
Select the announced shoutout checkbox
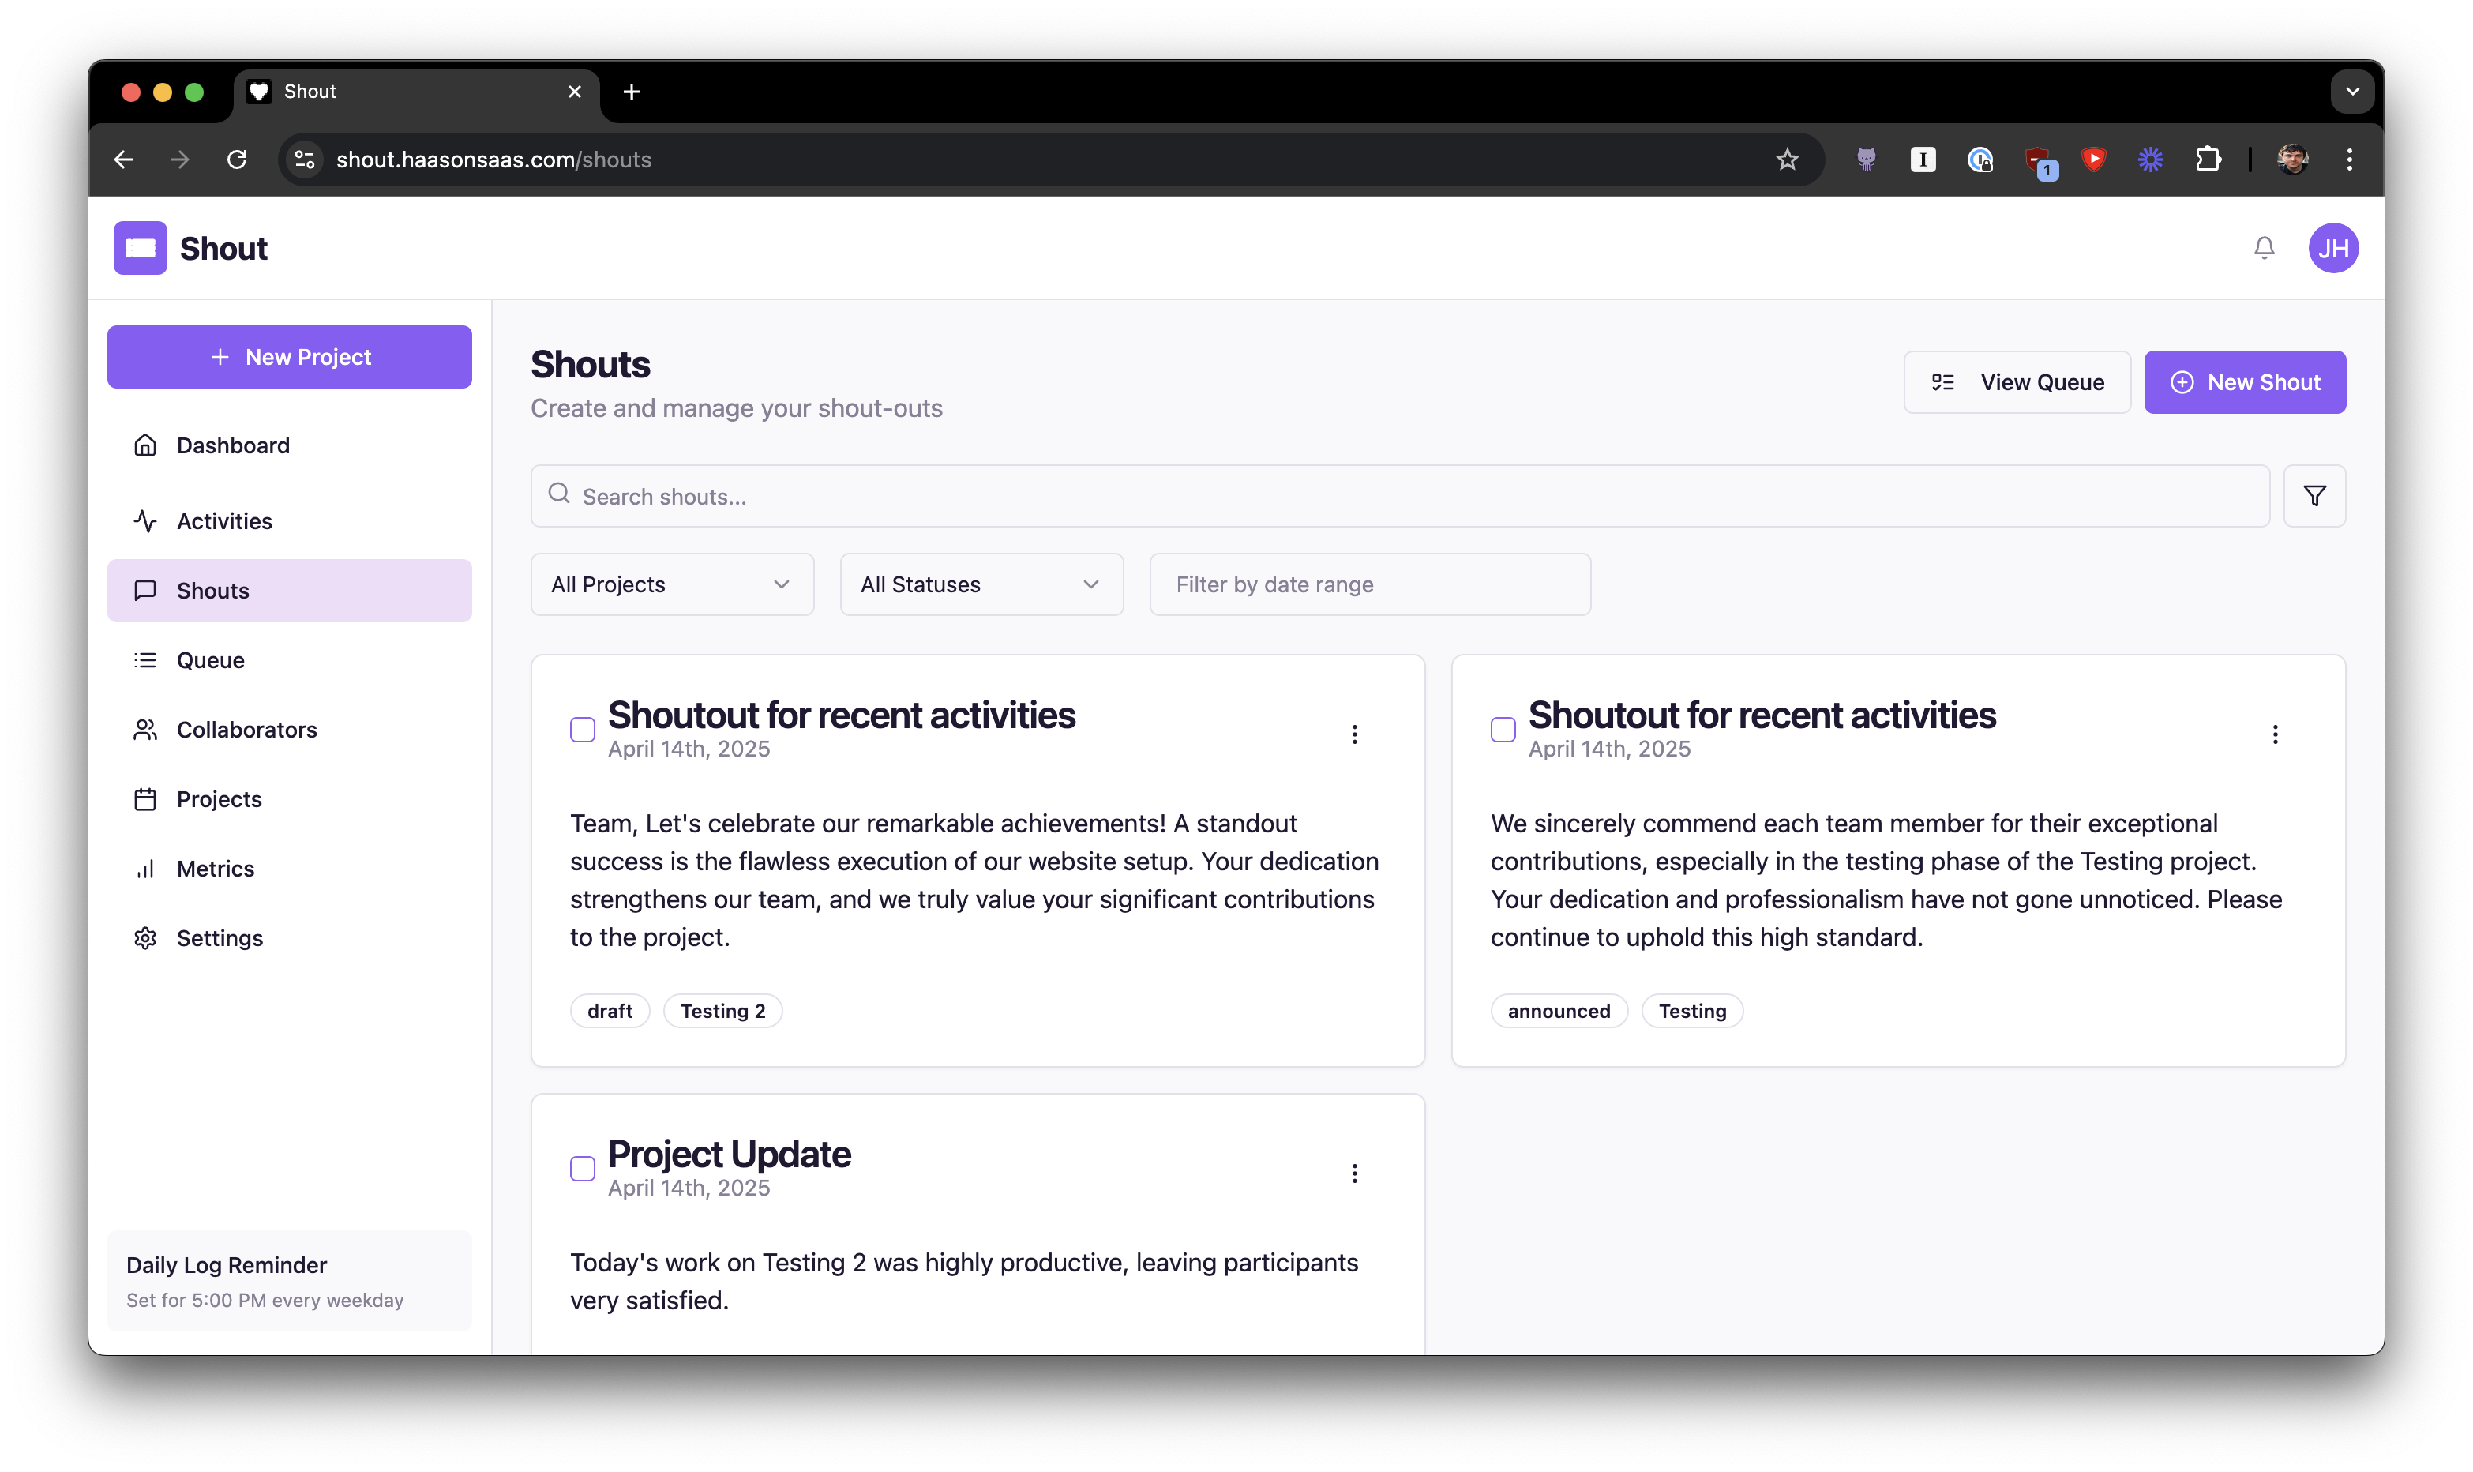[1503, 730]
